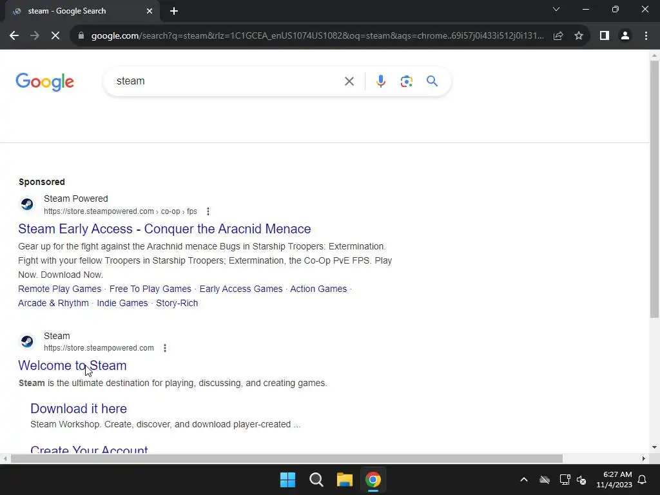
Task: Click the scroll right arrow
Action: point(644,458)
